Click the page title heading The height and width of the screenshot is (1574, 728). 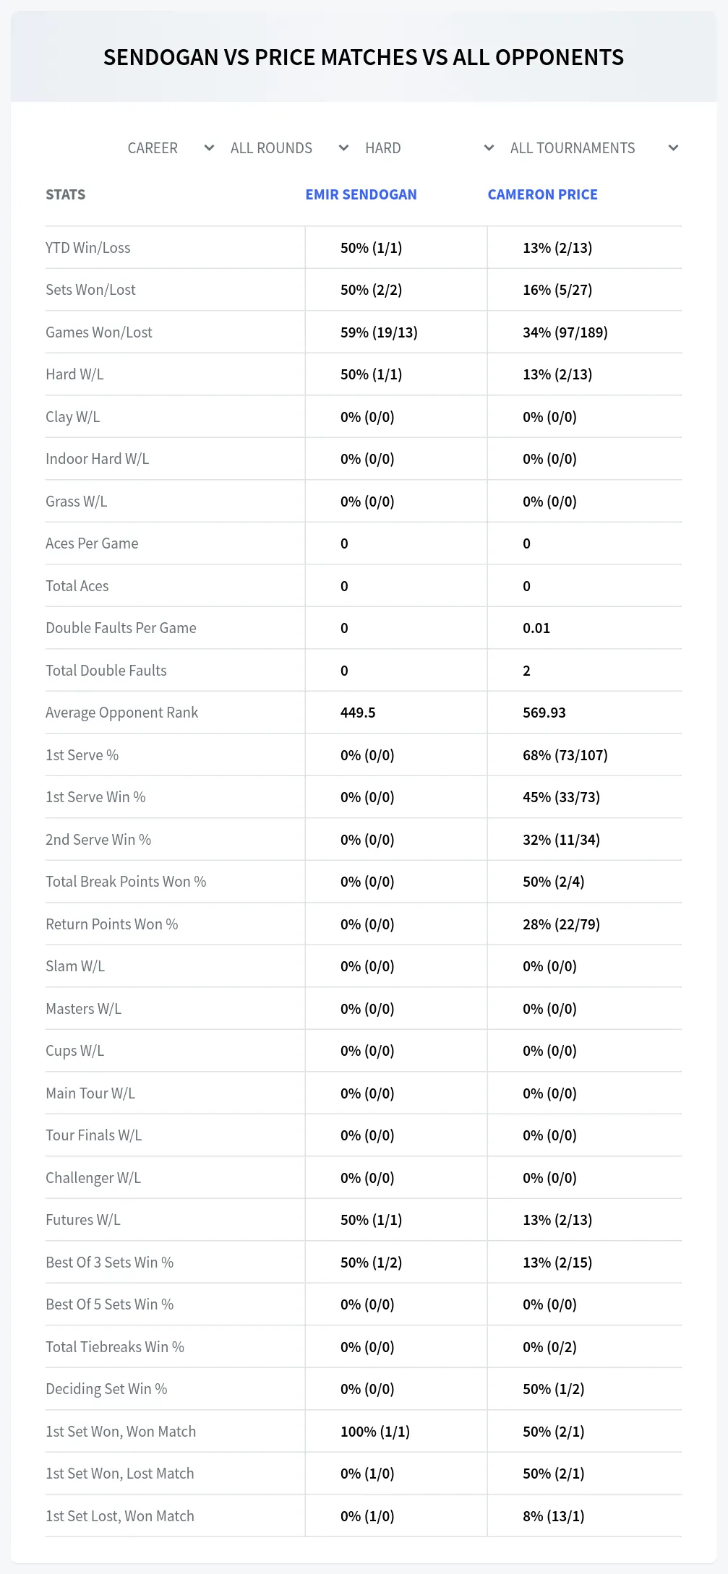[x=364, y=57]
